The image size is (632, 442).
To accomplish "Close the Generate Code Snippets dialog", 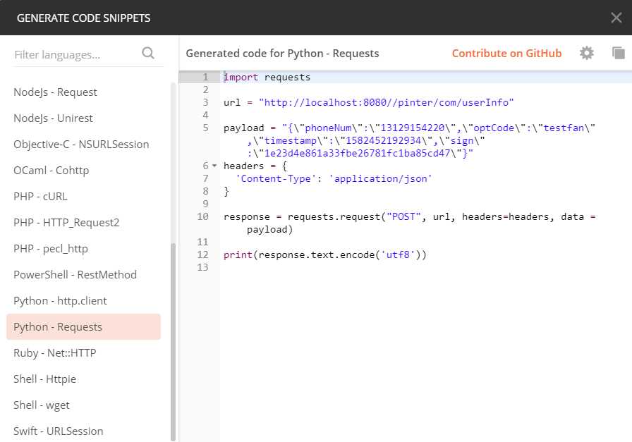I will pos(616,18).
